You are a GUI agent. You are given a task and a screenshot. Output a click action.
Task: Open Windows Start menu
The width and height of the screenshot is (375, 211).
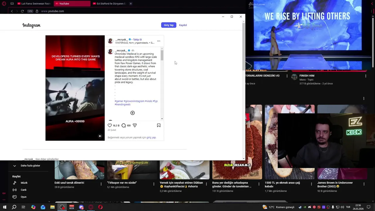(x=4, y=207)
